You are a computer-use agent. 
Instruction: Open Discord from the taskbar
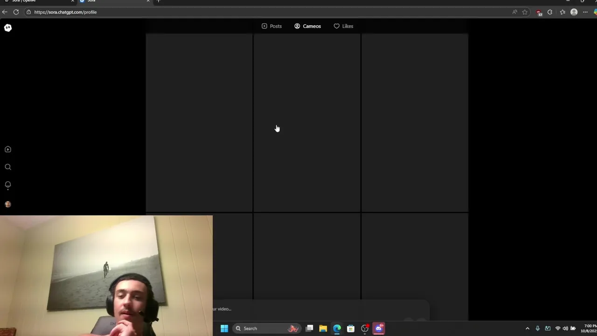[x=379, y=329]
